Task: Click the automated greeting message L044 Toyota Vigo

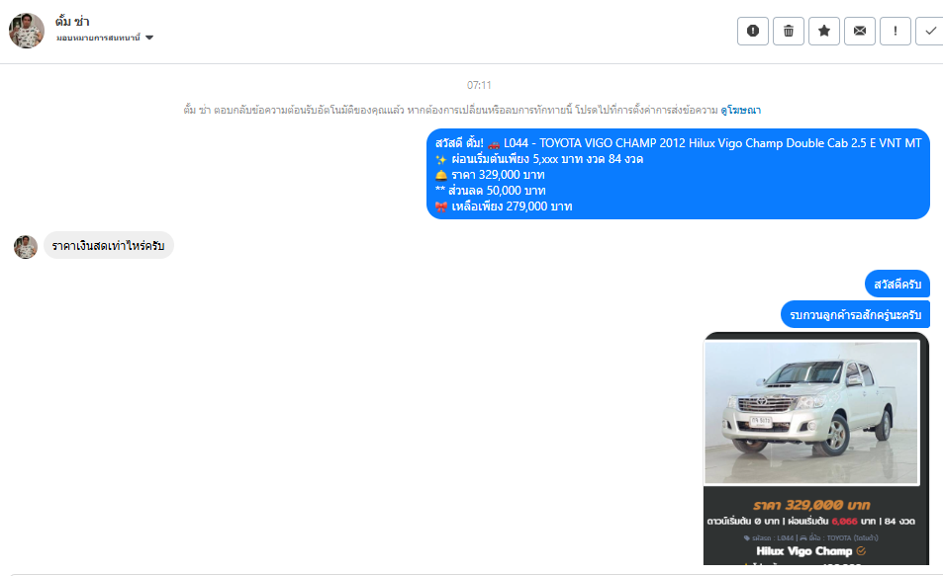Action: pyautogui.click(x=679, y=174)
